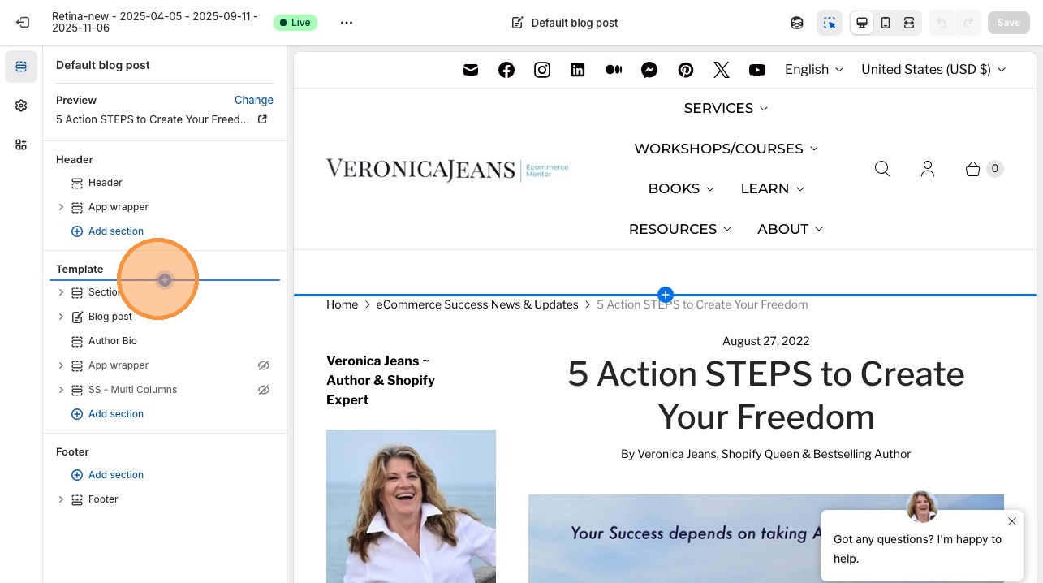This screenshot has height=583, width=1043.
Task: Open the WORKSHOPS/COURSES menu
Action: tap(726, 149)
